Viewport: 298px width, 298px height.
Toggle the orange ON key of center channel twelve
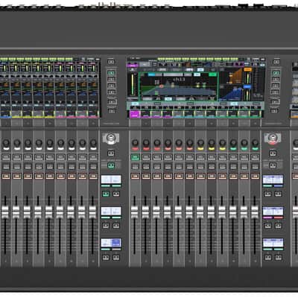[x=255, y=176]
